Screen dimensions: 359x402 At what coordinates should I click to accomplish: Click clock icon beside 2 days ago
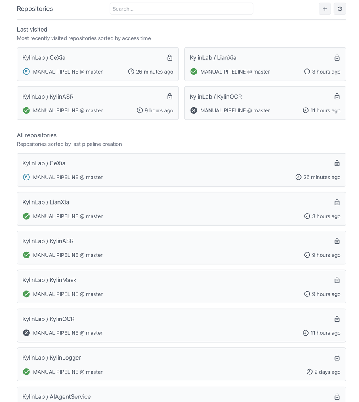(309, 372)
